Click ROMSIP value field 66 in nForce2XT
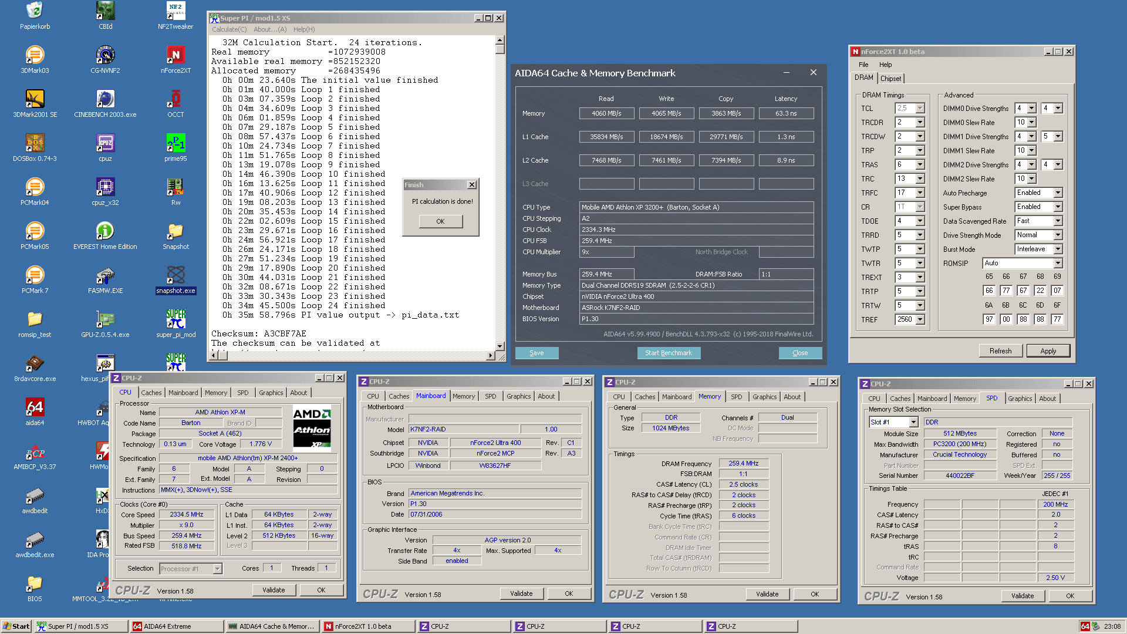The width and height of the screenshot is (1127, 634). (x=988, y=291)
